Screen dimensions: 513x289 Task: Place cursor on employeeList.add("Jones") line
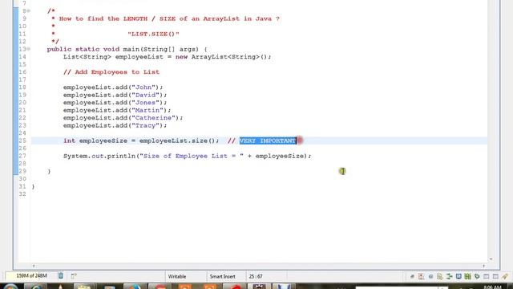[115, 103]
